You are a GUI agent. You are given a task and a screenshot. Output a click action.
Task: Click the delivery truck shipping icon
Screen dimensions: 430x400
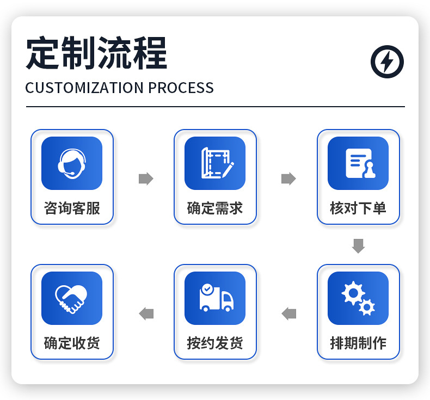(215, 298)
